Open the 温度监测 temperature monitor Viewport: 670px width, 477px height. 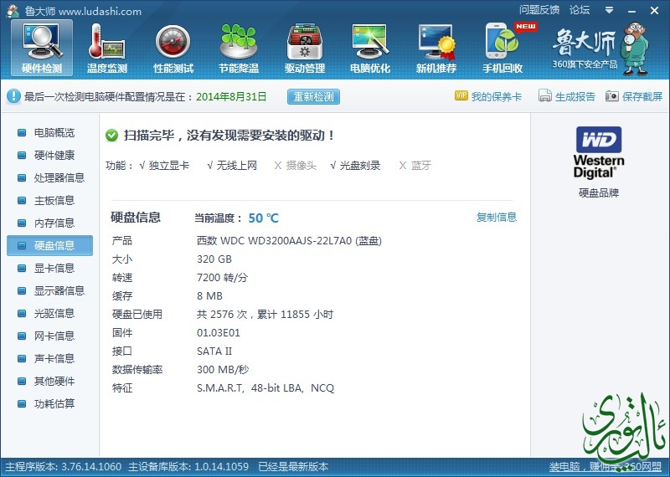107,49
